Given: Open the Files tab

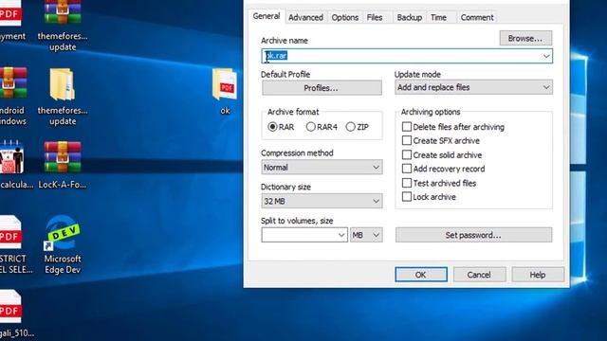Looking at the screenshot, I should 375,17.
